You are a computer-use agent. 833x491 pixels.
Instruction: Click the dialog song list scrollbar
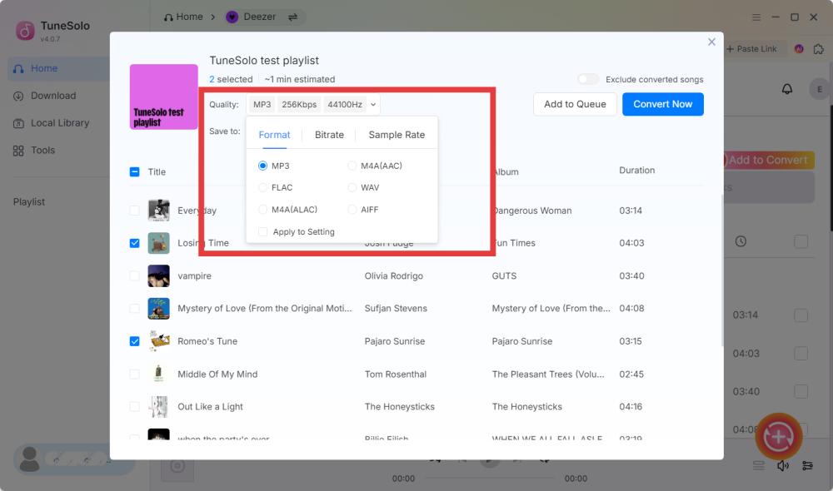click(721, 270)
